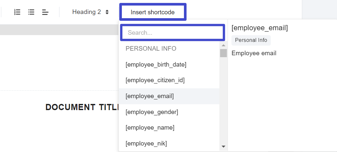This screenshot has width=337, height=152.
Task: Focus the shortcode Search field
Action: (x=172, y=32)
